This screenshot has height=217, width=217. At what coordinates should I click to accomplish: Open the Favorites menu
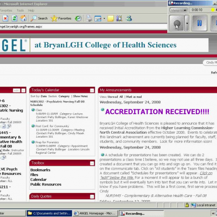click(x=6, y=10)
